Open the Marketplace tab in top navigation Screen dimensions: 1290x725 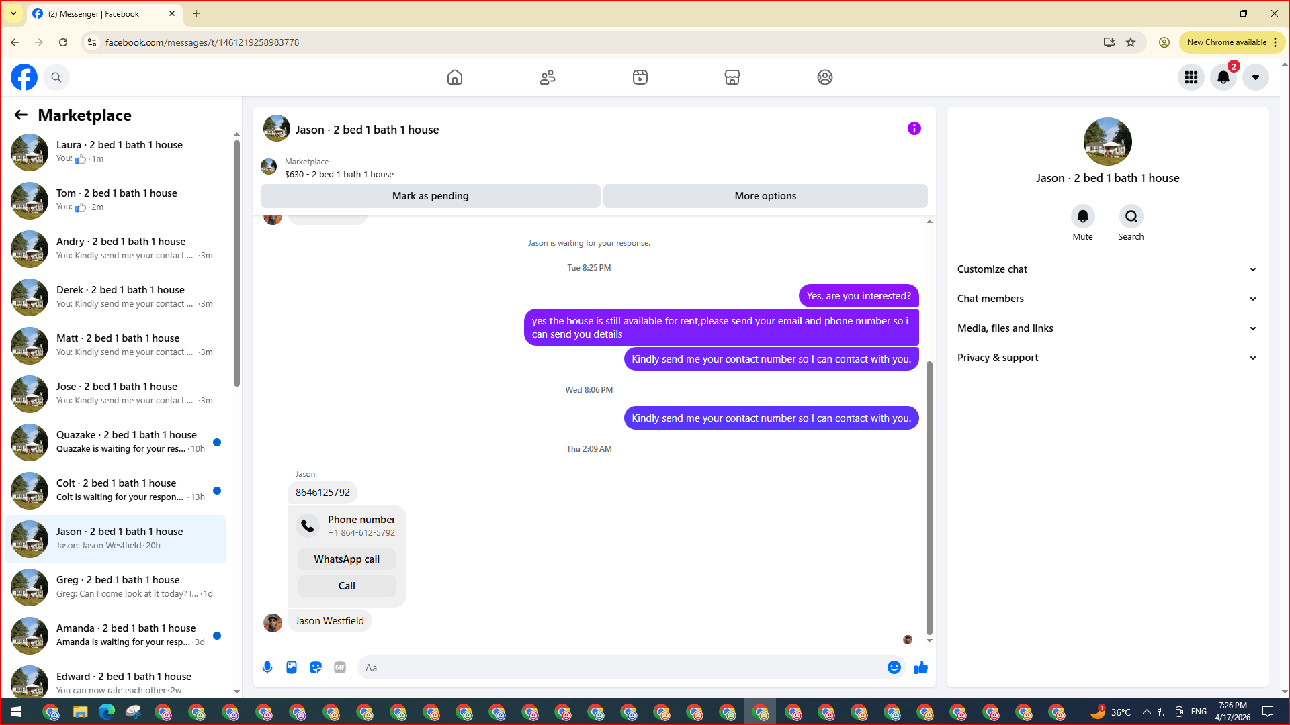(x=732, y=77)
